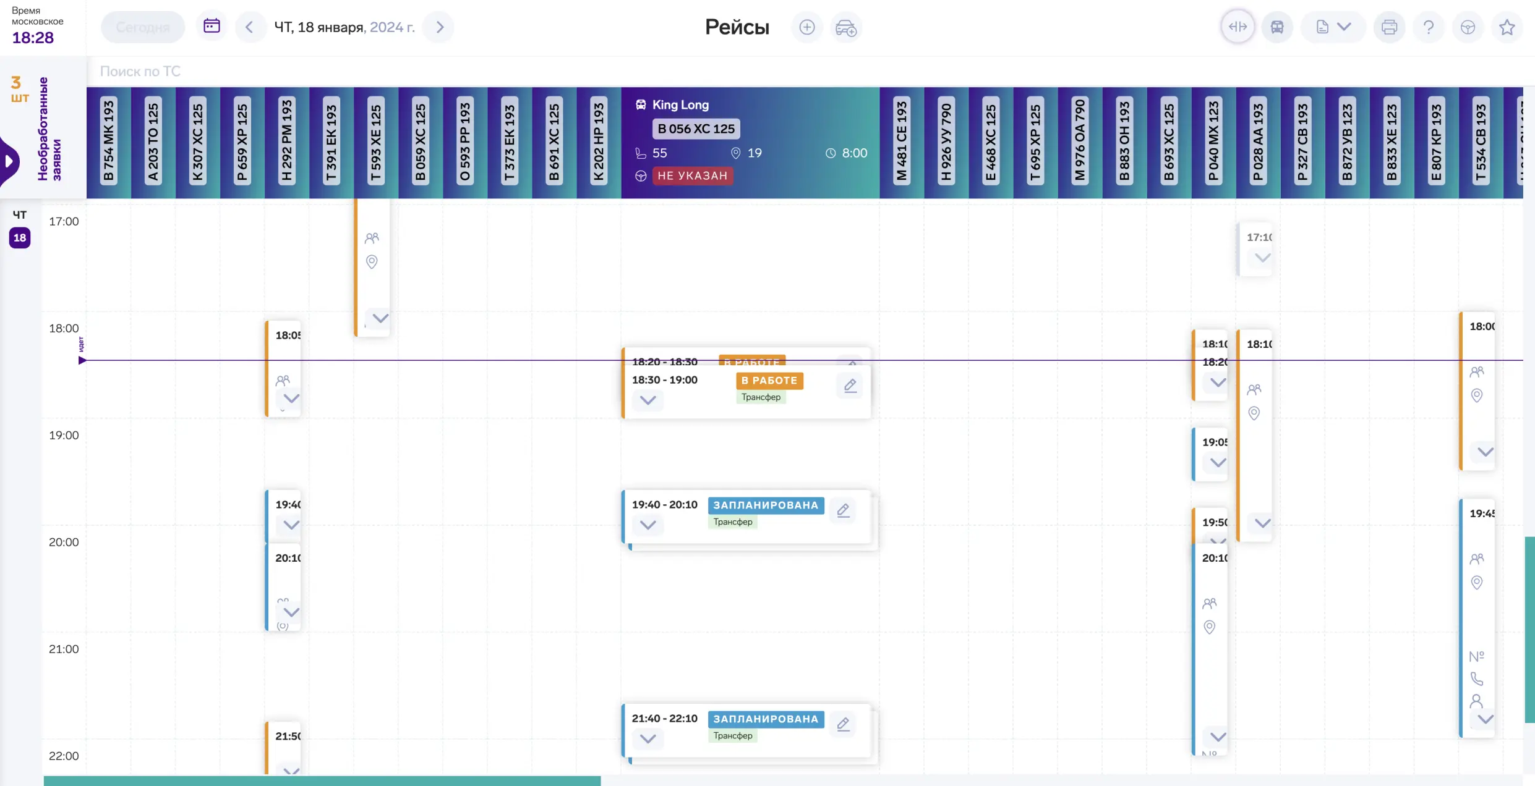Expand 19:40 trip in Н 292 РМ column

[x=291, y=525]
